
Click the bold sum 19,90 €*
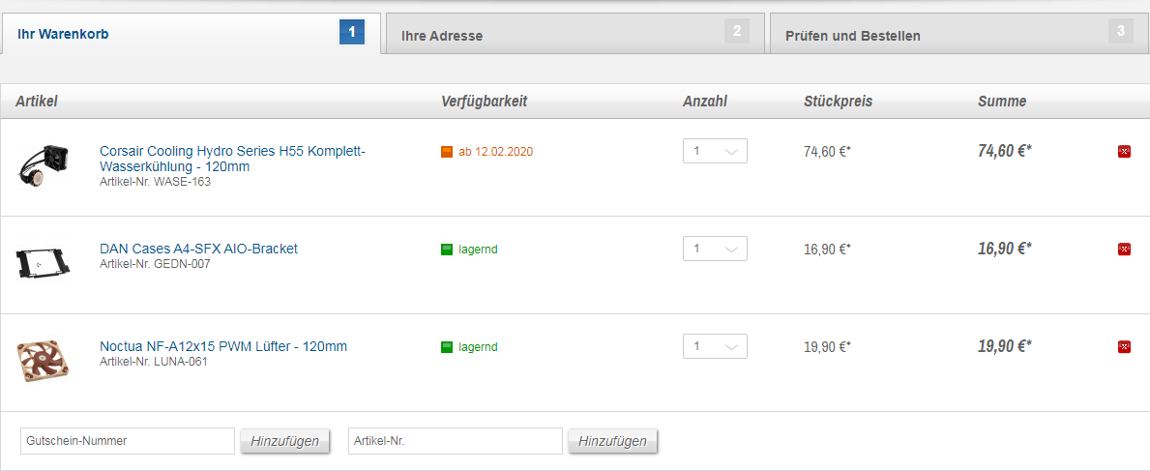click(x=1005, y=346)
